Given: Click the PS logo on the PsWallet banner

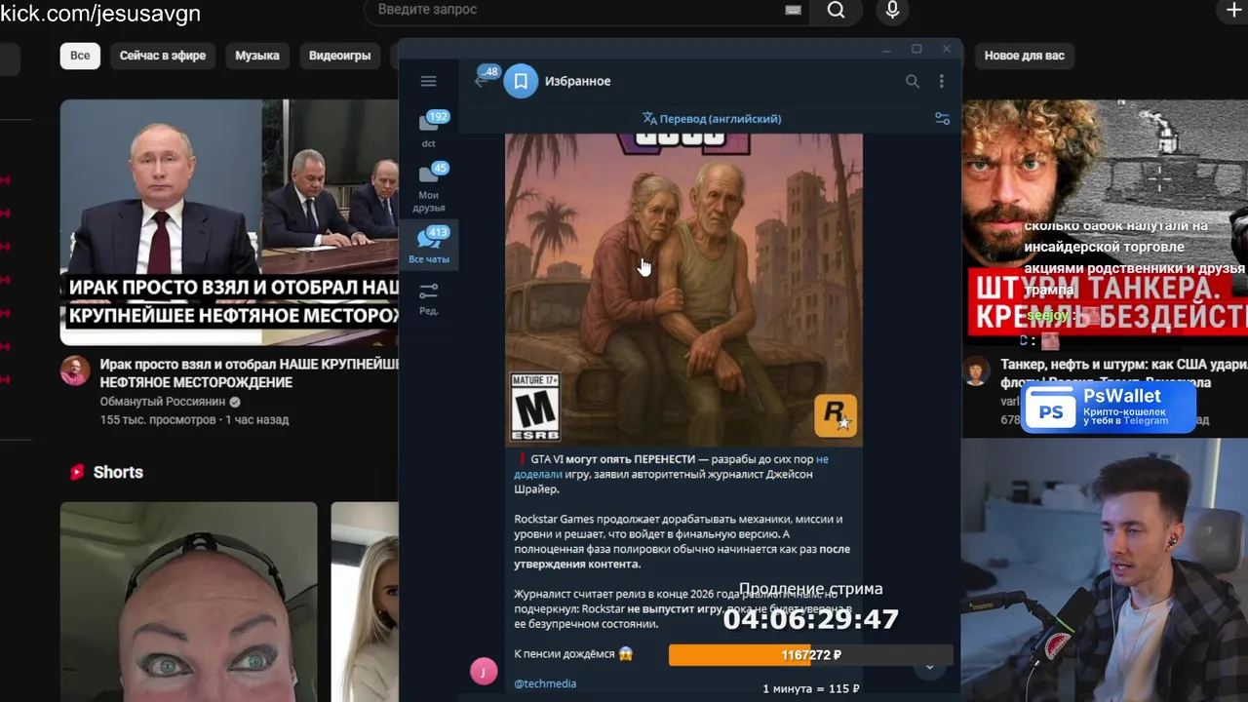Looking at the screenshot, I should click(1050, 411).
